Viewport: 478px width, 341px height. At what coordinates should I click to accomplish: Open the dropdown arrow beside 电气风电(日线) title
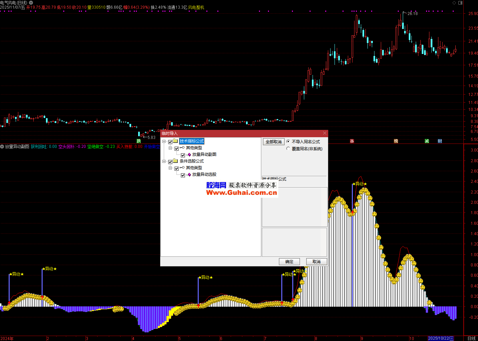31,3
